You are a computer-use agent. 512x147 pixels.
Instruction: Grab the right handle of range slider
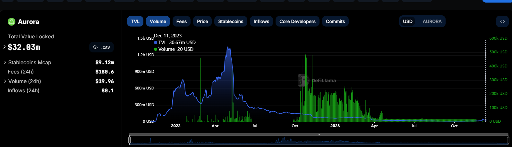pyautogui.click(x=508, y=140)
